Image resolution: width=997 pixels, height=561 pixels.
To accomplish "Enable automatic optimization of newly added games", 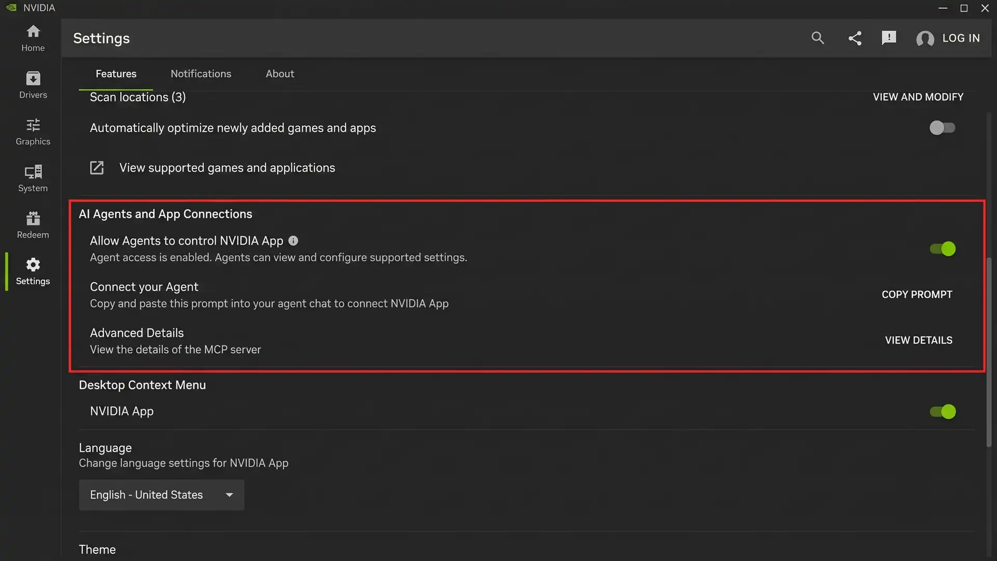I will [x=942, y=128].
